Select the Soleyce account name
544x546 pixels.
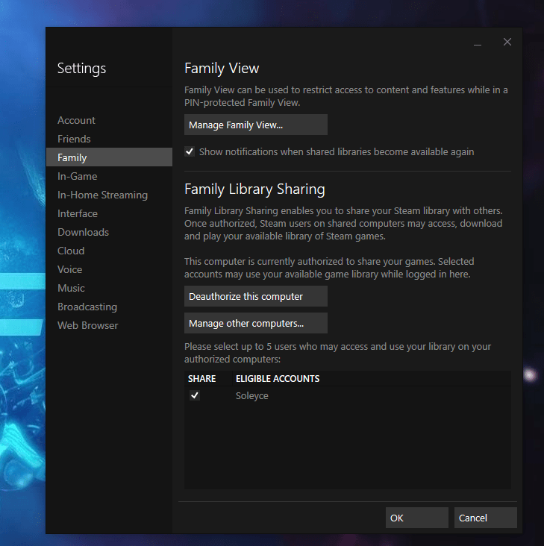point(251,396)
